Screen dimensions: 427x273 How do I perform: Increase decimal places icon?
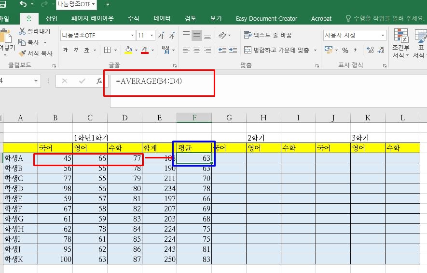coord(370,50)
